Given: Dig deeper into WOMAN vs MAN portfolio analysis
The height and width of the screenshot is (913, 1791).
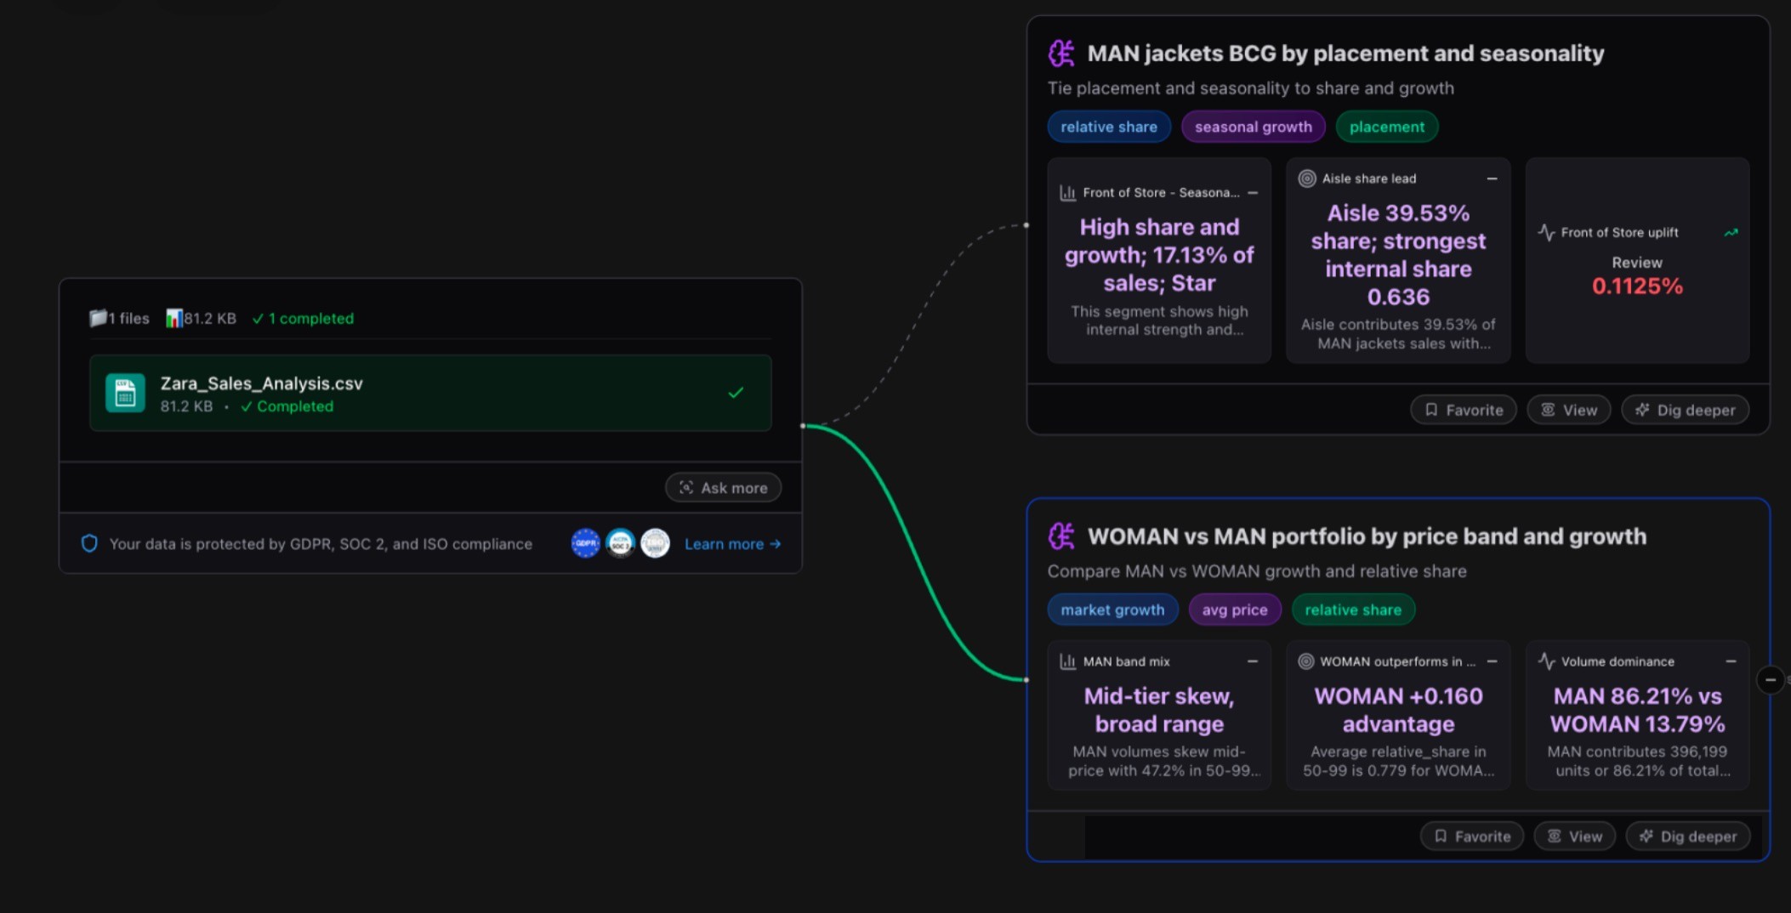Looking at the screenshot, I should (x=1688, y=836).
